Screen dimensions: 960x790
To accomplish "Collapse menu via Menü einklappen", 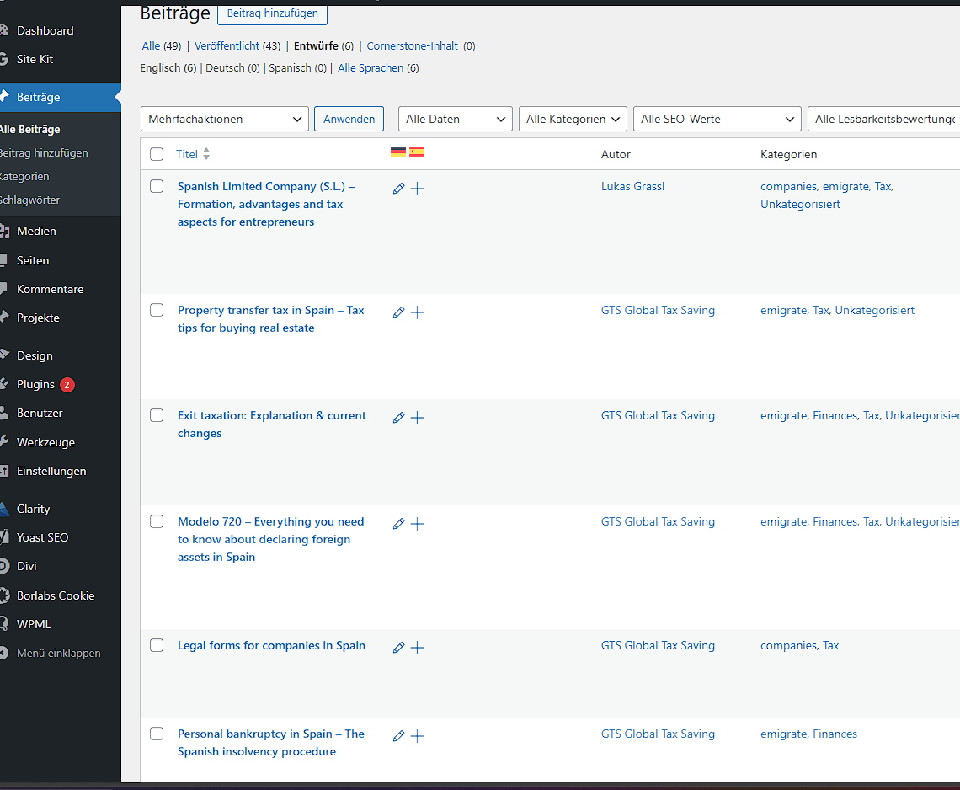I will coord(58,654).
